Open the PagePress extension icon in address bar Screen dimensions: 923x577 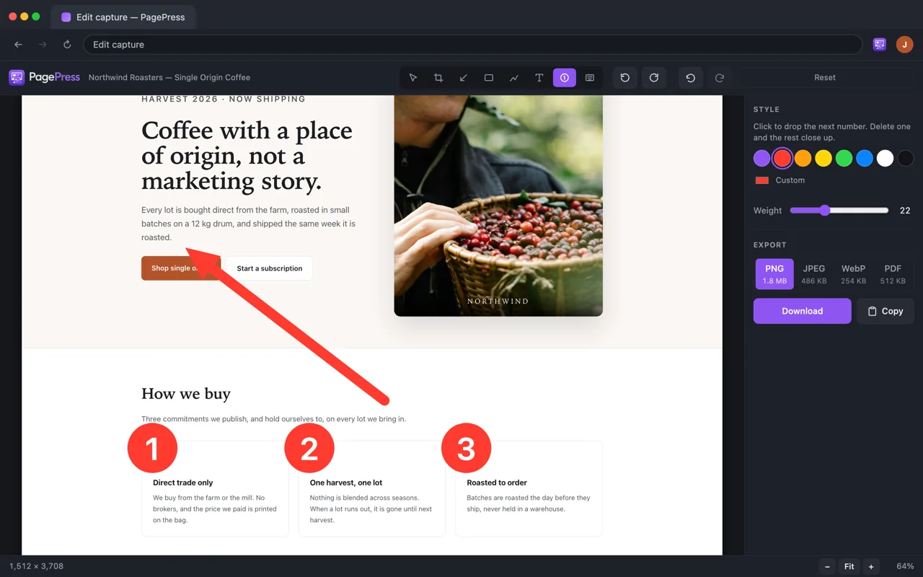879,45
